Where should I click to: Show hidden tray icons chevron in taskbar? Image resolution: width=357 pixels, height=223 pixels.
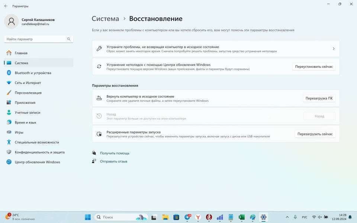(287, 217)
